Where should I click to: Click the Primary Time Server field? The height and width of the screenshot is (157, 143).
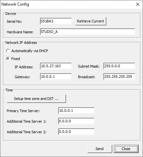point(76,110)
